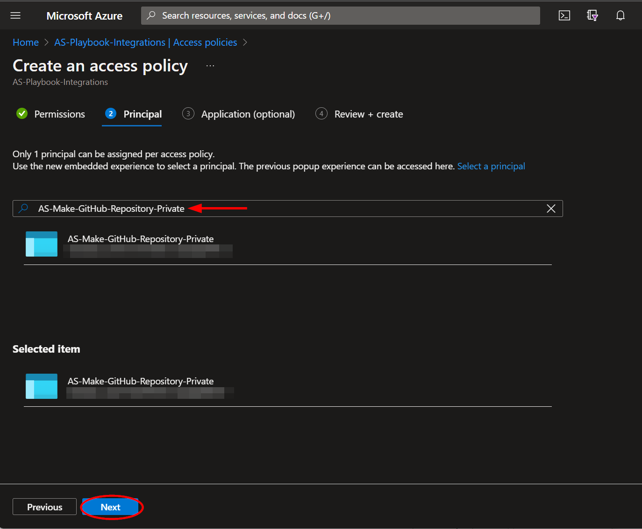Open the notifications bell
The image size is (642, 529).
coord(621,15)
